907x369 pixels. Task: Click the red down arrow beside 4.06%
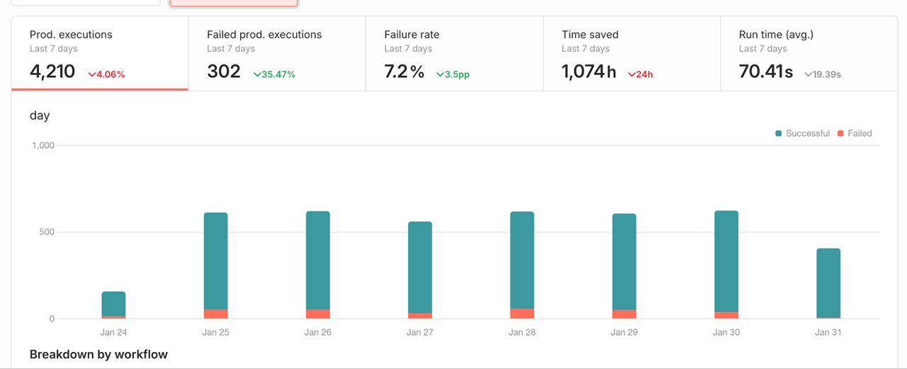[x=92, y=74]
